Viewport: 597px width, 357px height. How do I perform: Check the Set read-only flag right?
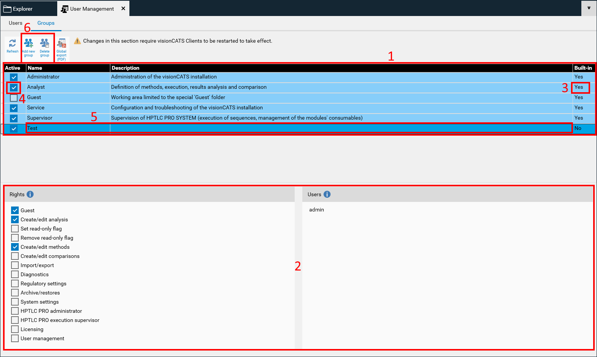pyautogui.click(x=15, y=229)
